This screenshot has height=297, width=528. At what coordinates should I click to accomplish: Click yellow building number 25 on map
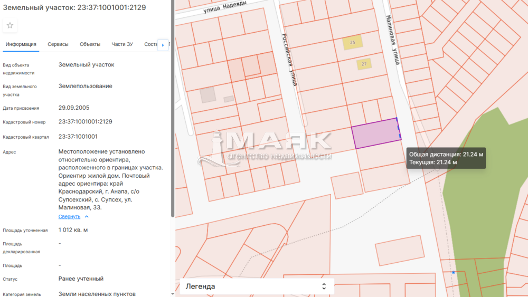[352, 43]
